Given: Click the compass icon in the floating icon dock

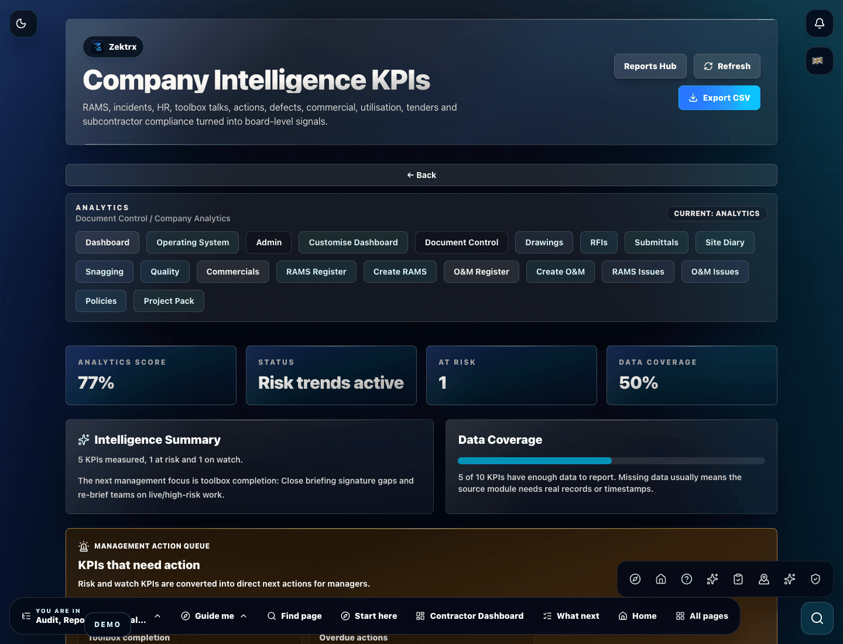Looking at the screenshot, I should coord(635,579).
